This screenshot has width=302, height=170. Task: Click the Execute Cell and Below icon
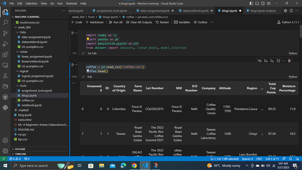[x=272, y=61]
